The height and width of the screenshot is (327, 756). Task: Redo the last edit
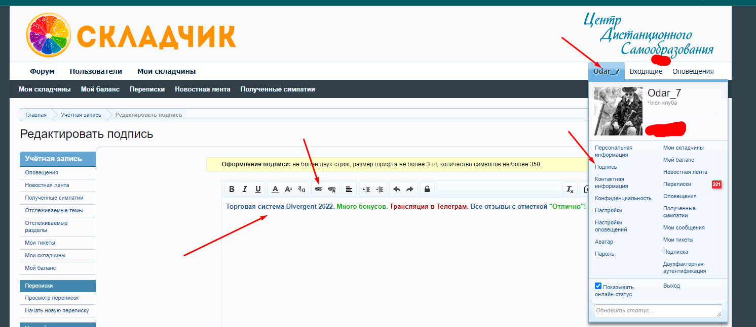pyautogui.click(x=410, y=189)
